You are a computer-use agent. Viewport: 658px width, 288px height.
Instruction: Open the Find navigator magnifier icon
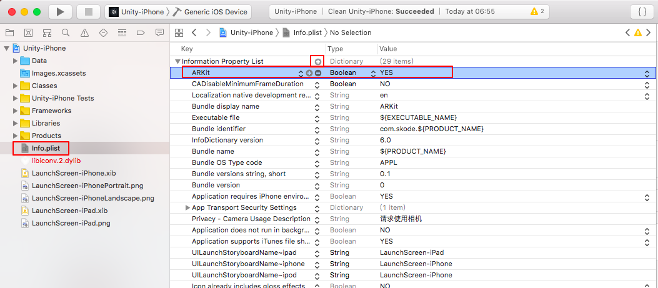pos(66,32)
